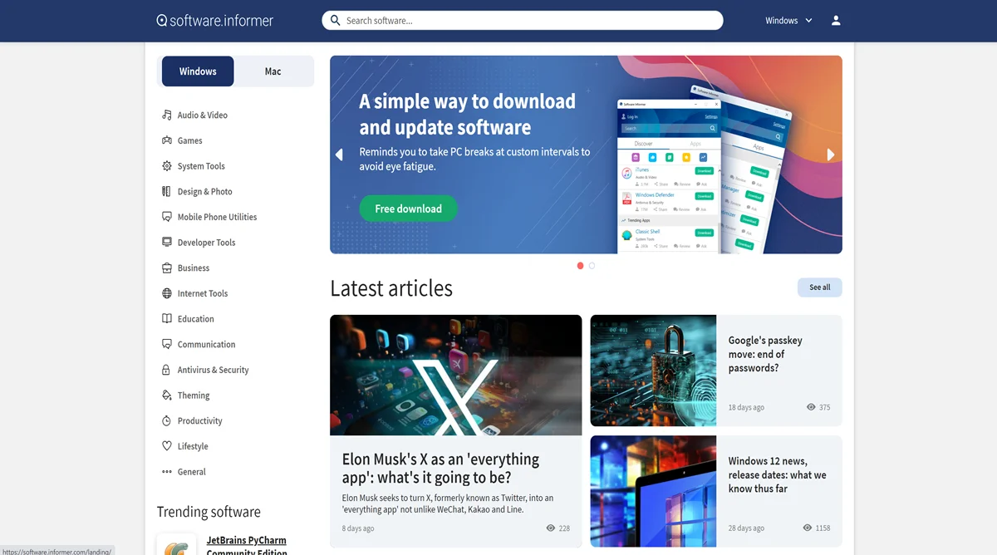The height and width of the screenshot is (555, 997).
Task: Click the Design & Photo icon
Action: 167,191
